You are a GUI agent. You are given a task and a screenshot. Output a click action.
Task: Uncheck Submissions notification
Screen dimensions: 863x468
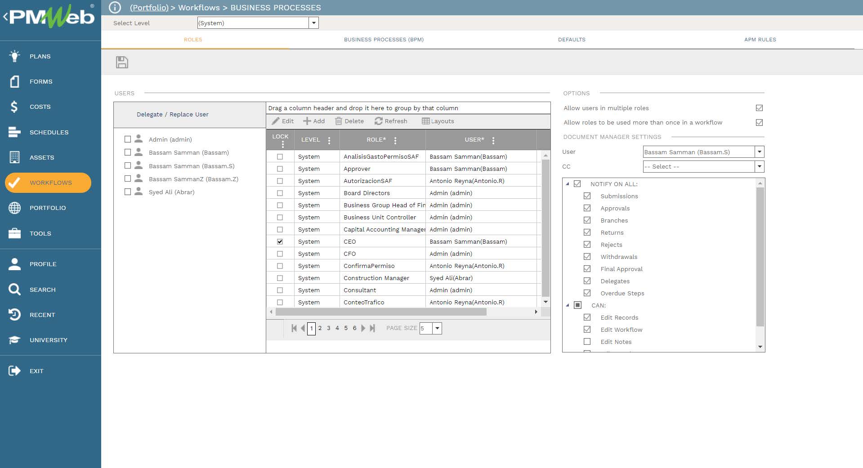point(587,196)
